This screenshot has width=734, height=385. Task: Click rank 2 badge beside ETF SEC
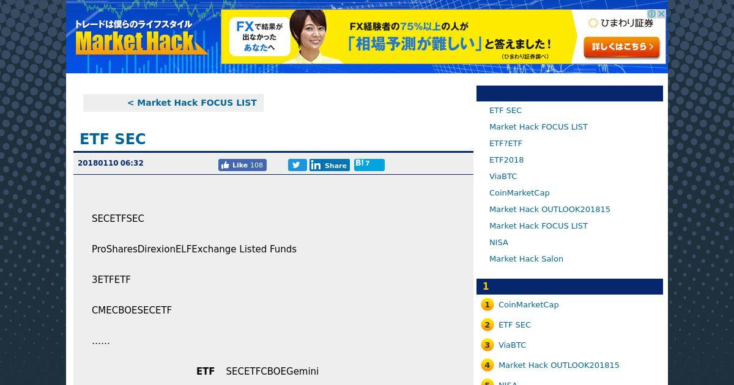click(487, 325)
